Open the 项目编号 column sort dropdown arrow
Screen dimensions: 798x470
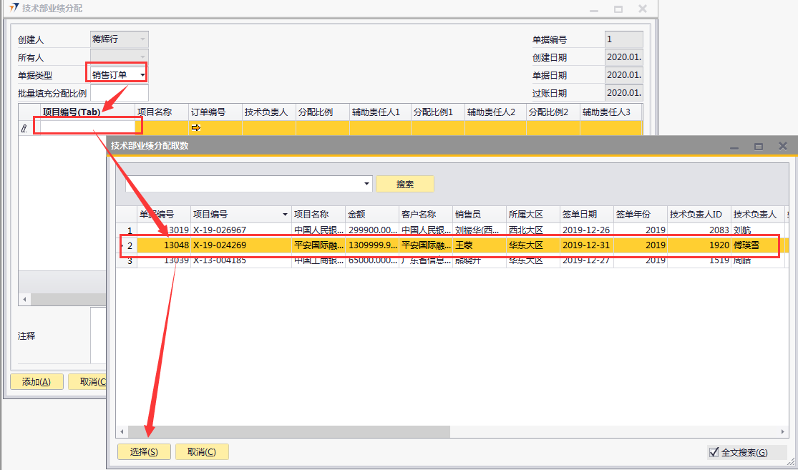285,215
